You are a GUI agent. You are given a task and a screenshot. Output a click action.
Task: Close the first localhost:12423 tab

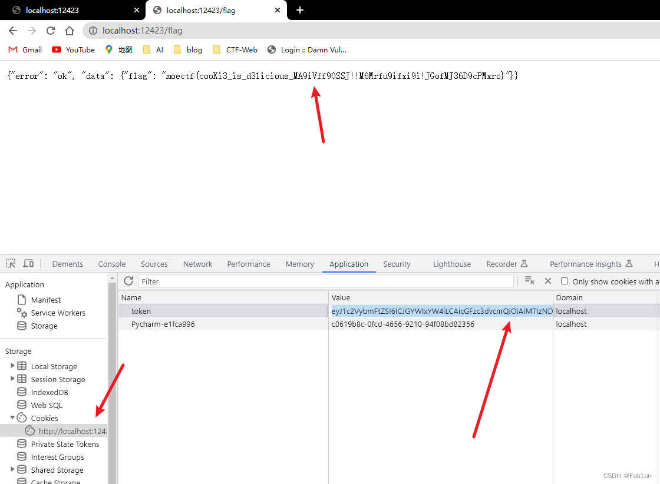[136, 10]
